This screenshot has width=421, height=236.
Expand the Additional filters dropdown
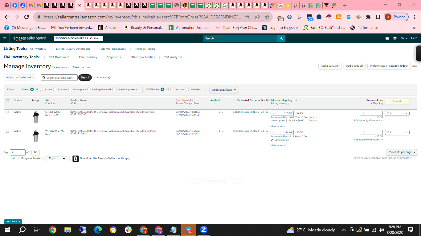224,90
